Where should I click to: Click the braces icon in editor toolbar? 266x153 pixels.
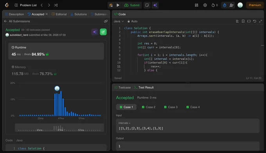click(x=249, y=21)
